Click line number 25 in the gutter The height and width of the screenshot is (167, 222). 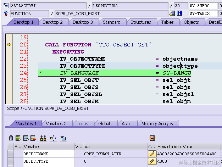tap(23, 80)
